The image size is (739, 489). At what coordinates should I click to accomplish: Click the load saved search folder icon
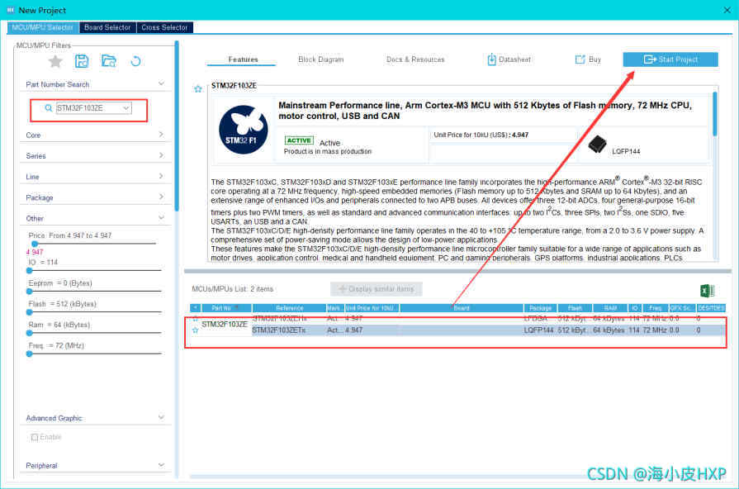109,61
